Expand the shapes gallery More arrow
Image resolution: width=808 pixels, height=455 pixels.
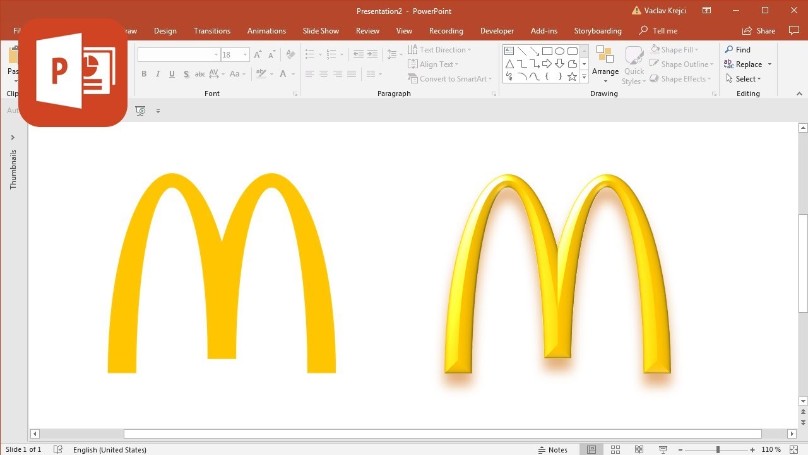pyautogui.click(x=584, y=76)
